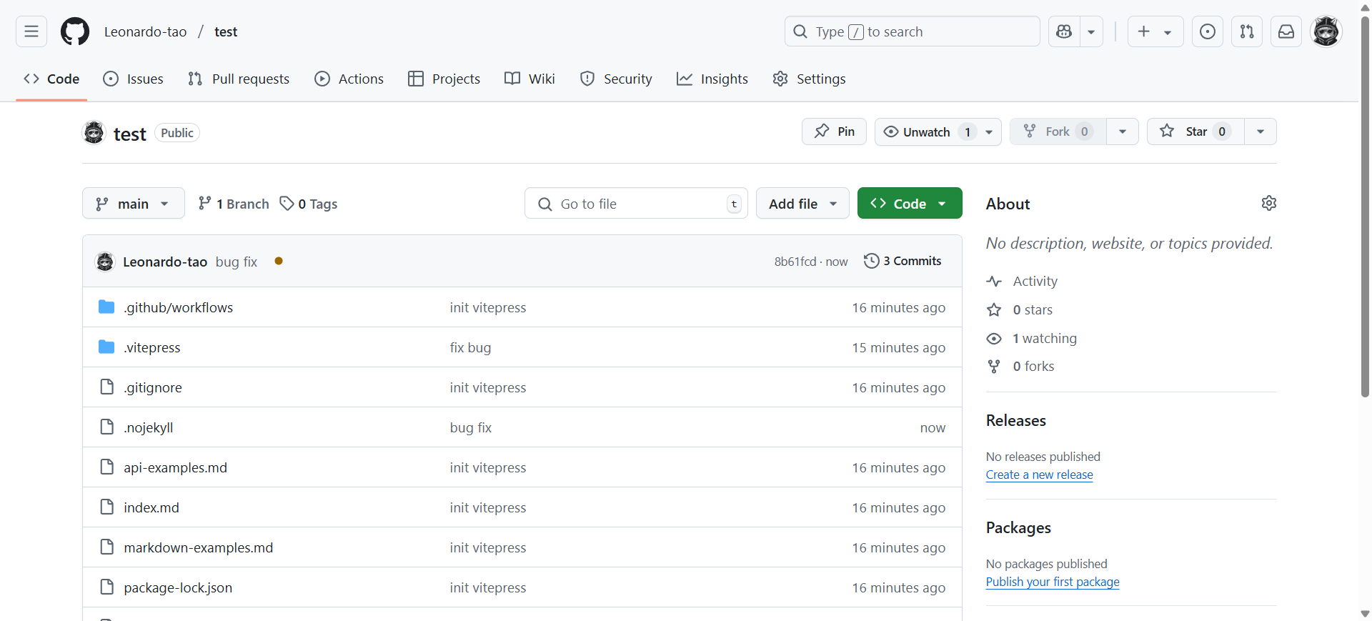Star the repository
1372x621 pixels.
coord(1195,131)
